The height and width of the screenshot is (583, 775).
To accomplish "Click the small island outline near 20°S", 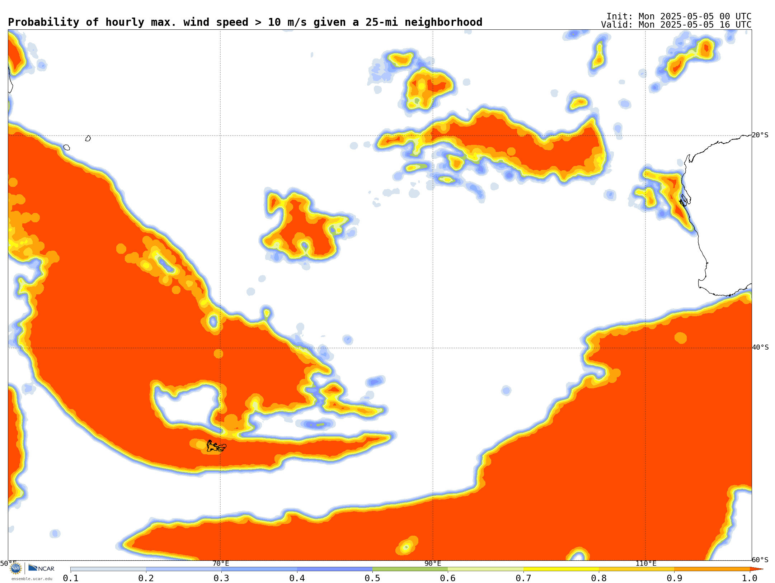I will (x=88, y=138).
